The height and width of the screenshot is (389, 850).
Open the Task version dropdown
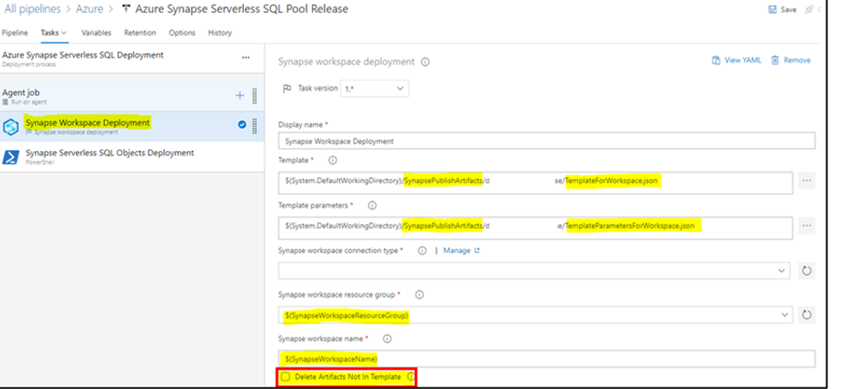(x=374, y=88)
